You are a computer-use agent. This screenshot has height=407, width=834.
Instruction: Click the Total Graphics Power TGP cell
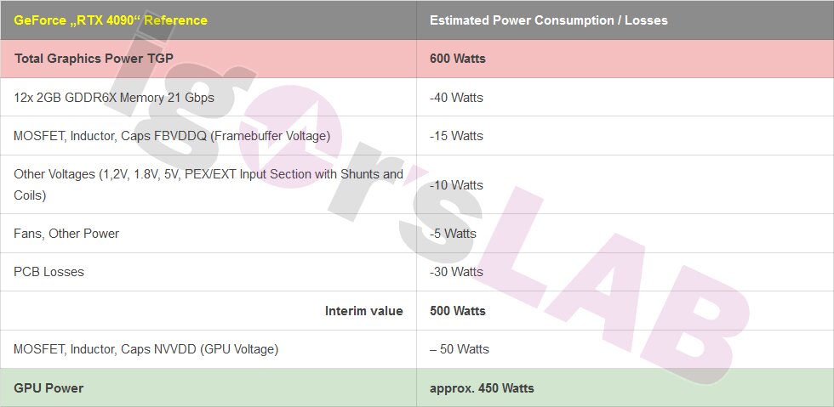94,59
